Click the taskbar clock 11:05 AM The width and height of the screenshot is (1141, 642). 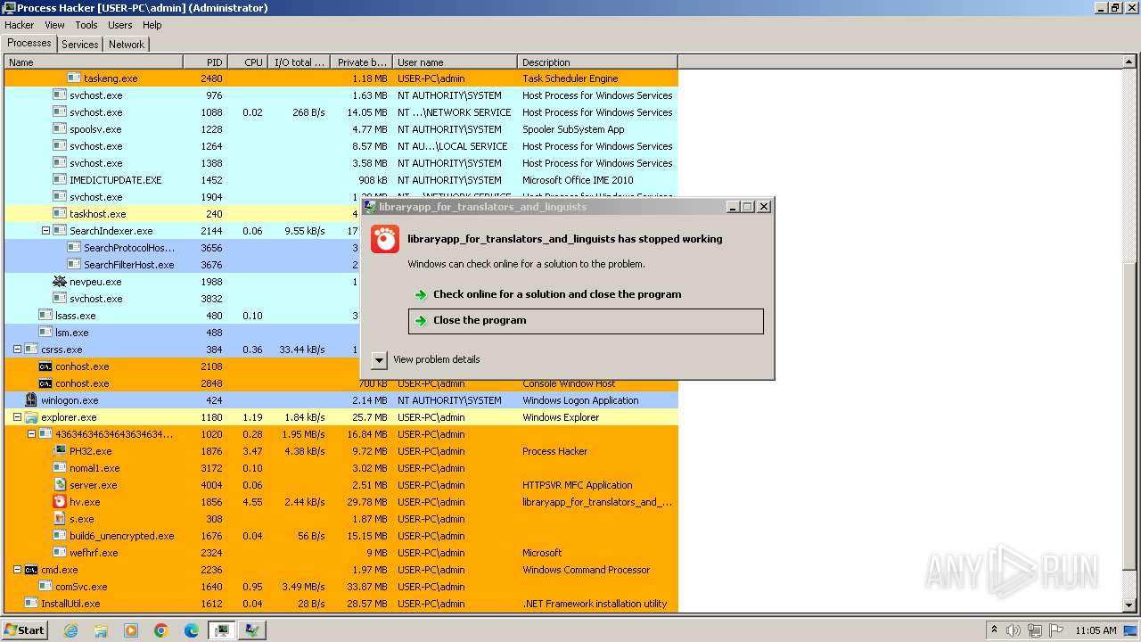1096,630
